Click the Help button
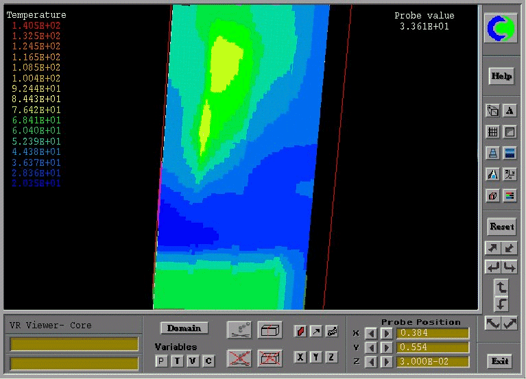 501,76
